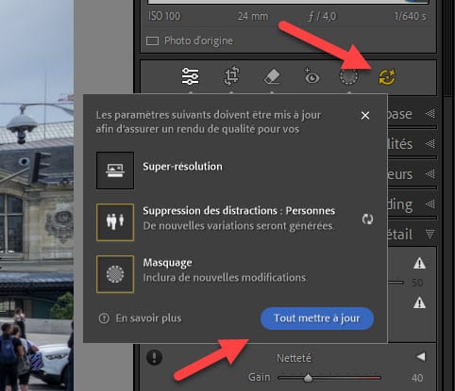This screenshot has width=455, height=391.
Task: Click the Masquage dotted circle icon
Action: [115, 274]
